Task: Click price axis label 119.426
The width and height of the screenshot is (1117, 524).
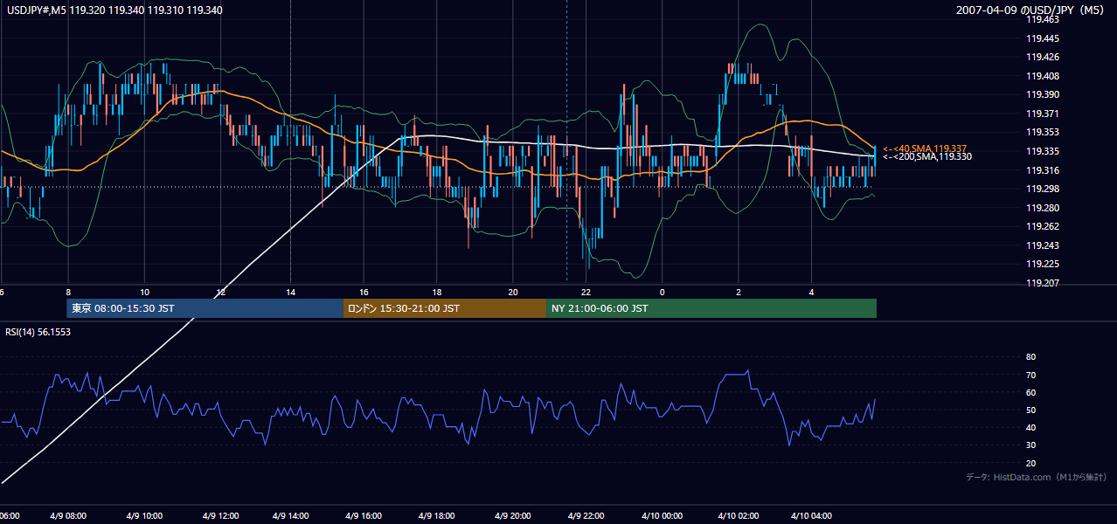Action: 1044,58
